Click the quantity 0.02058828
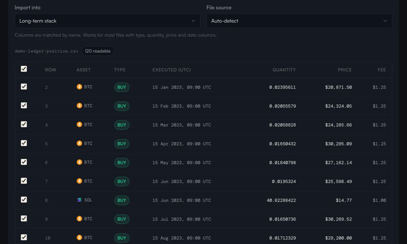This screenshot has width=407, height=244. [283, 125]
